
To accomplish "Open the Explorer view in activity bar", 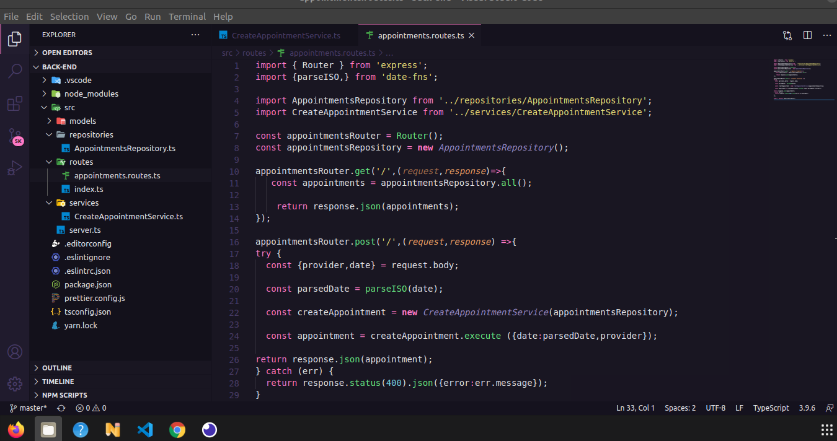I will (x=15, y=40).
